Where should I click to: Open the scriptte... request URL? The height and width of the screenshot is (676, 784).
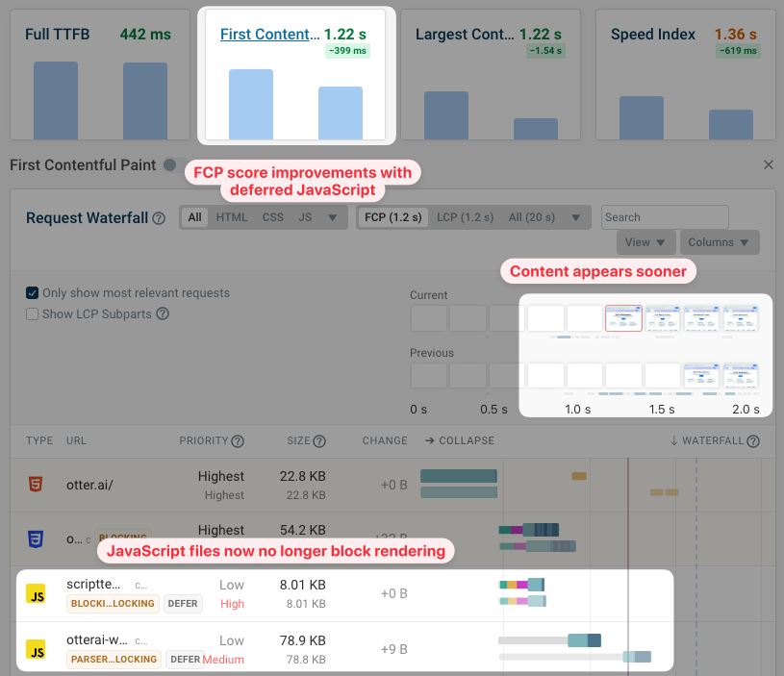tap(93, 584)
